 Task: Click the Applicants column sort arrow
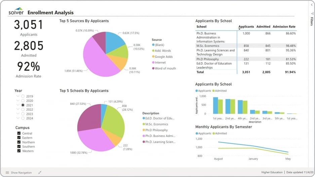click(x=240, y=29)
